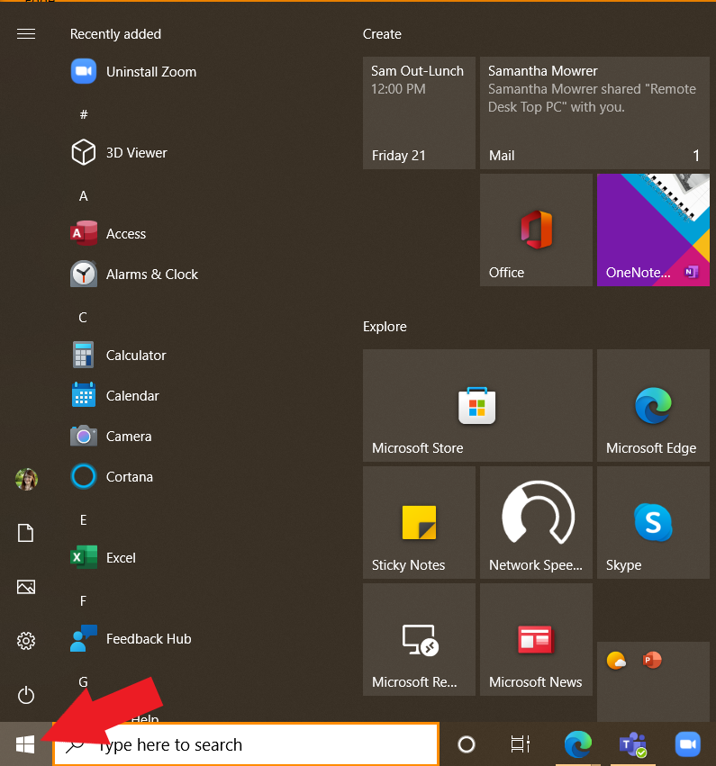The image size is (716, 766).
Task: Open Task View on taskbar
Action: tap(521, 744)
